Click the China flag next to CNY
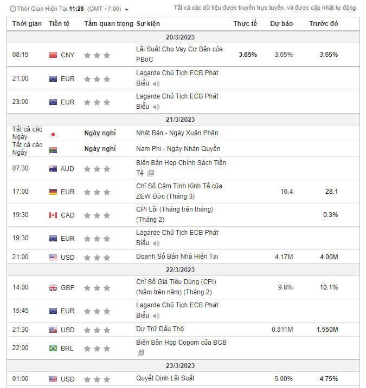Image resolution: width=366 pixels, height=388 pixels. (53, 55)
